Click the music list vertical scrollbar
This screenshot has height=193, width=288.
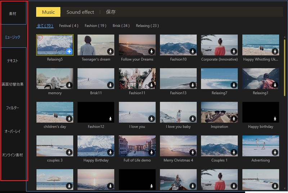pyautogui.click(x=284, y=68)
